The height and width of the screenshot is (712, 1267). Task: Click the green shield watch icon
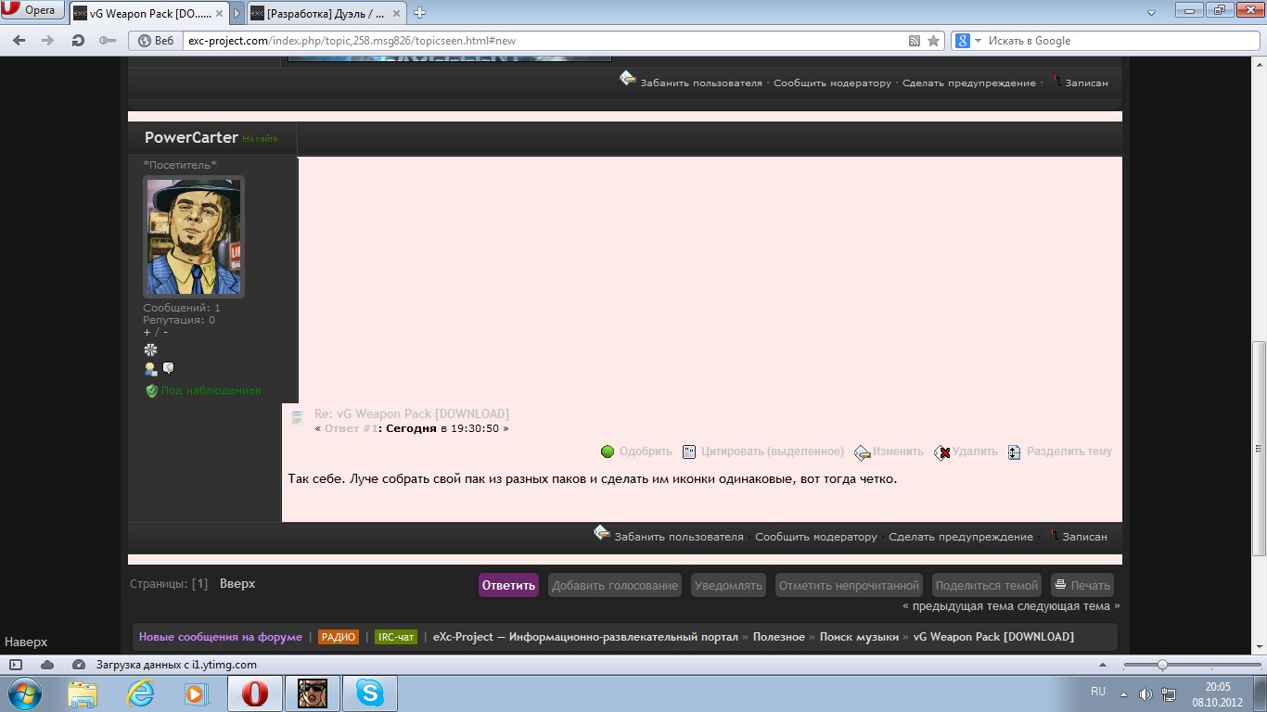pos(151,391)
